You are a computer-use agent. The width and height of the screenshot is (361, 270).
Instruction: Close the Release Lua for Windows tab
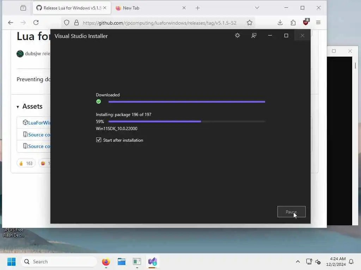(105, 8)
